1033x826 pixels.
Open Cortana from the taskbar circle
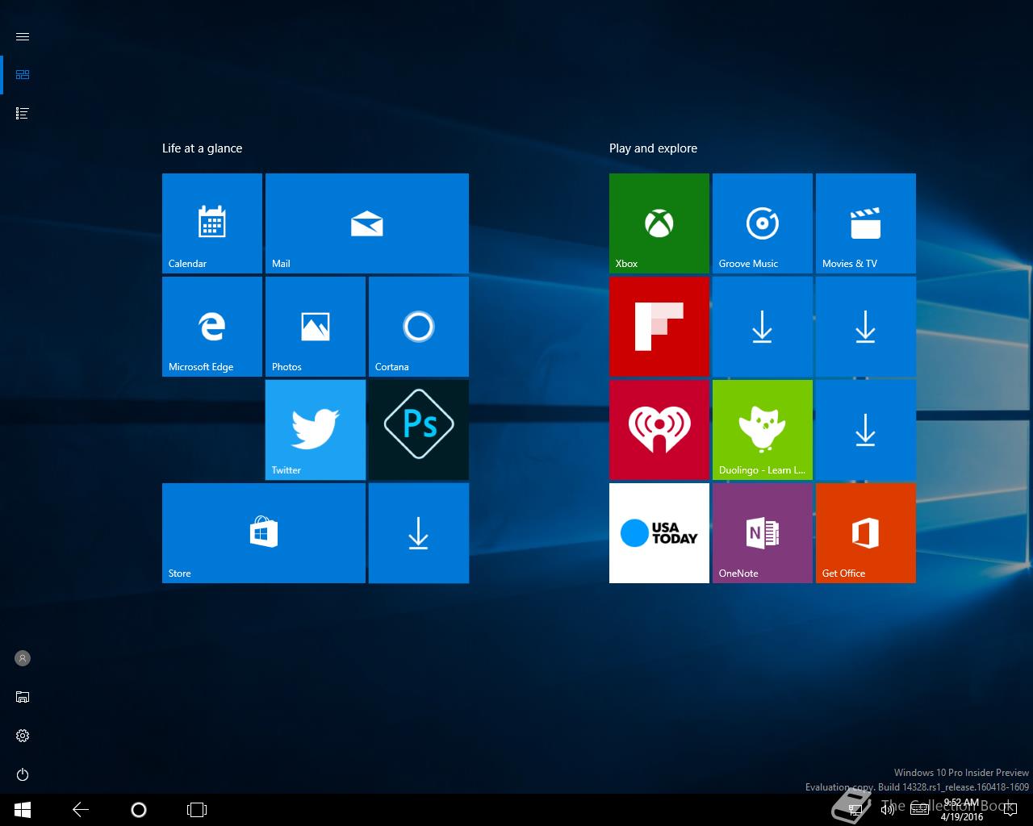(139, 810)
